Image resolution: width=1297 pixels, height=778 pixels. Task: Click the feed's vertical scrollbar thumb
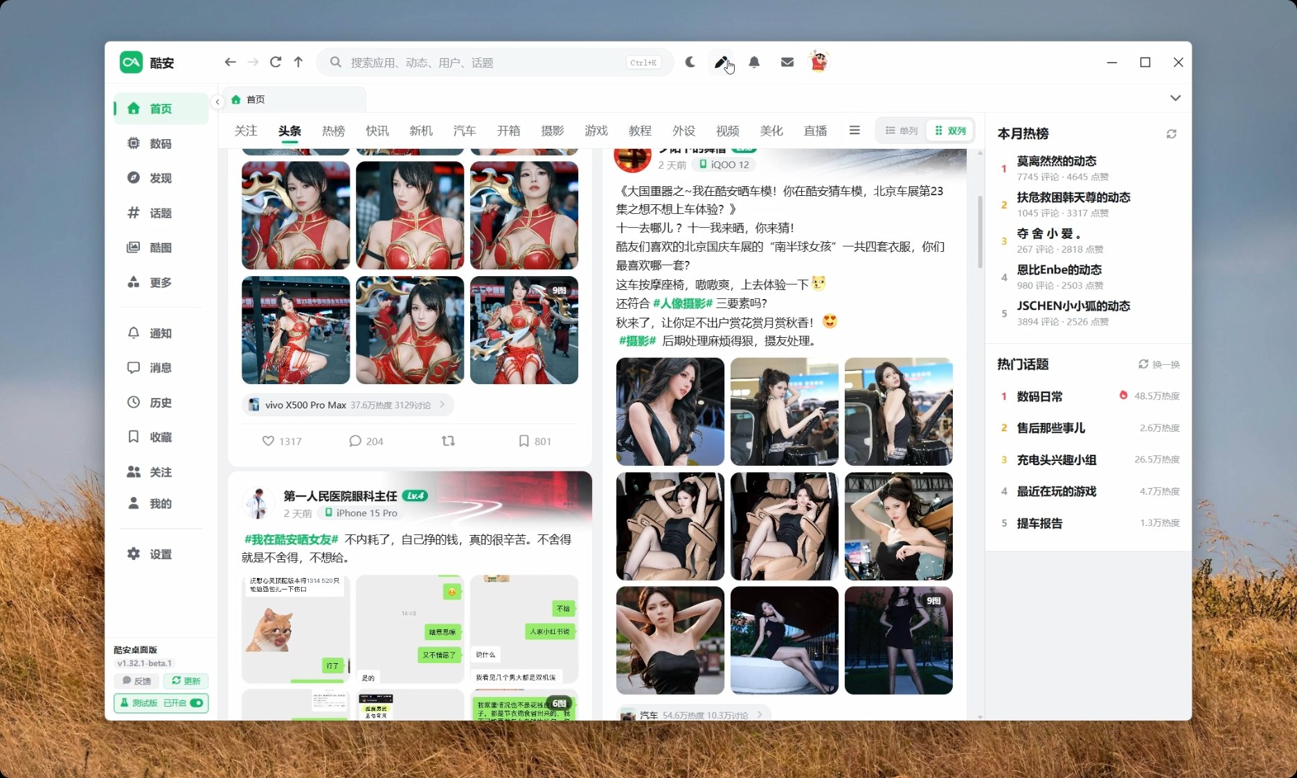coord(980,231)
